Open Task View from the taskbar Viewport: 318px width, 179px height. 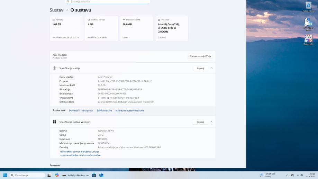pyautogui.click(x=49, y=175)
